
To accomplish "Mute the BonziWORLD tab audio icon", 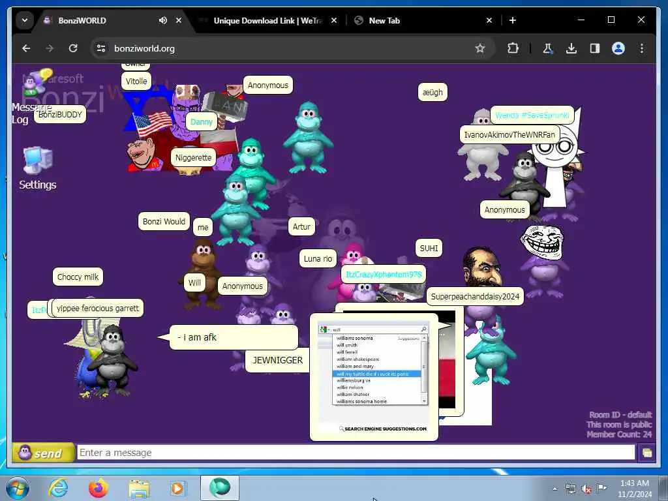I will 162,20.
